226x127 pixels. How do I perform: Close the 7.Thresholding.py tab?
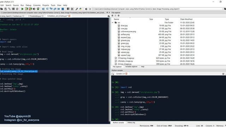(42, 16)
